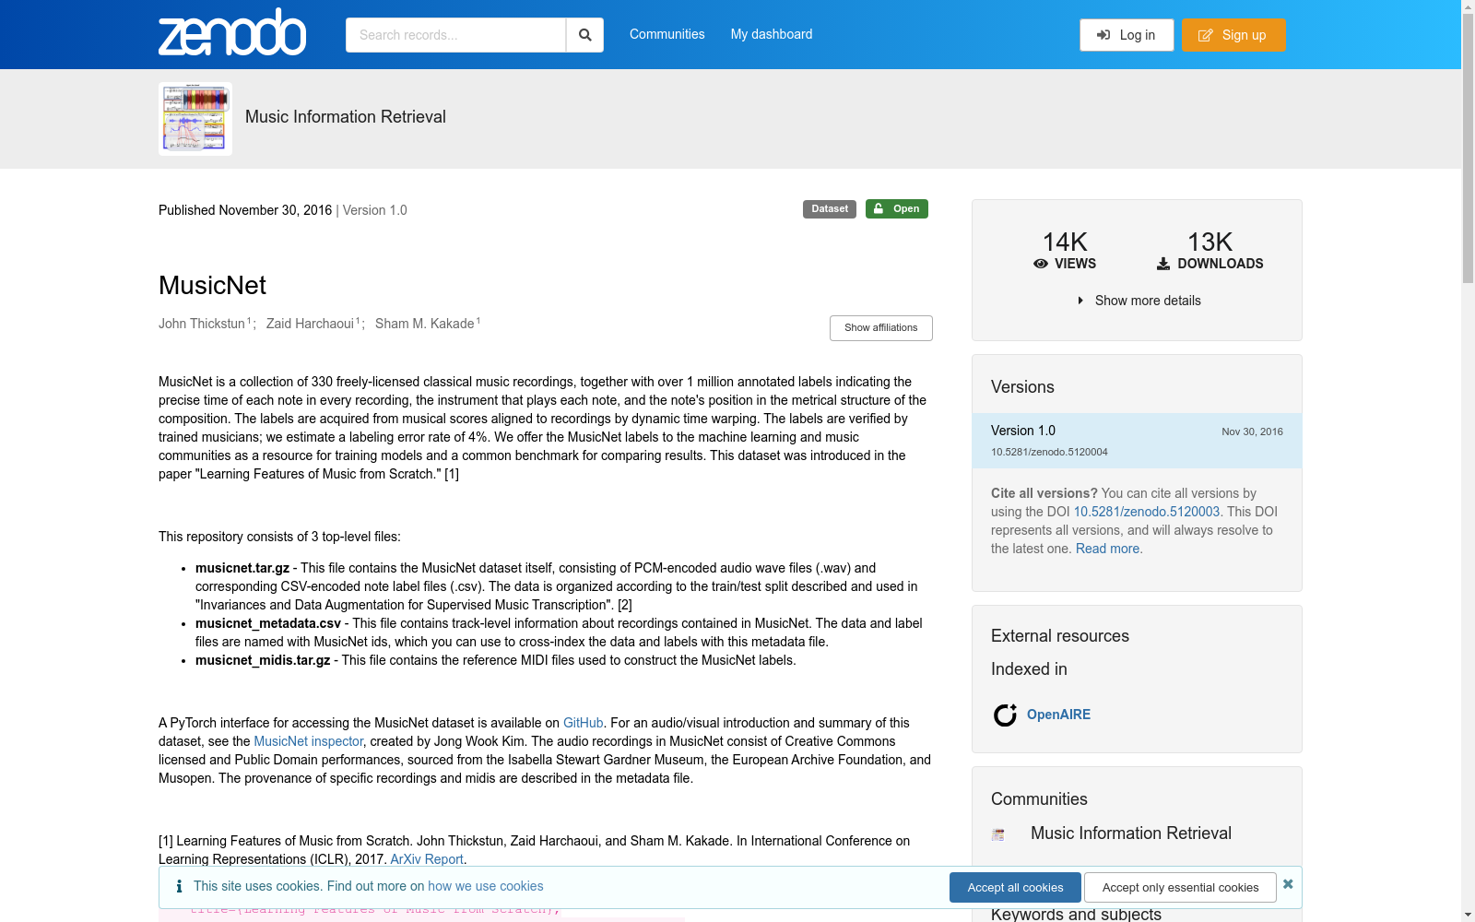Click the Dataset badge
This screenshot has width=1475, height=922.
(830, 209)
